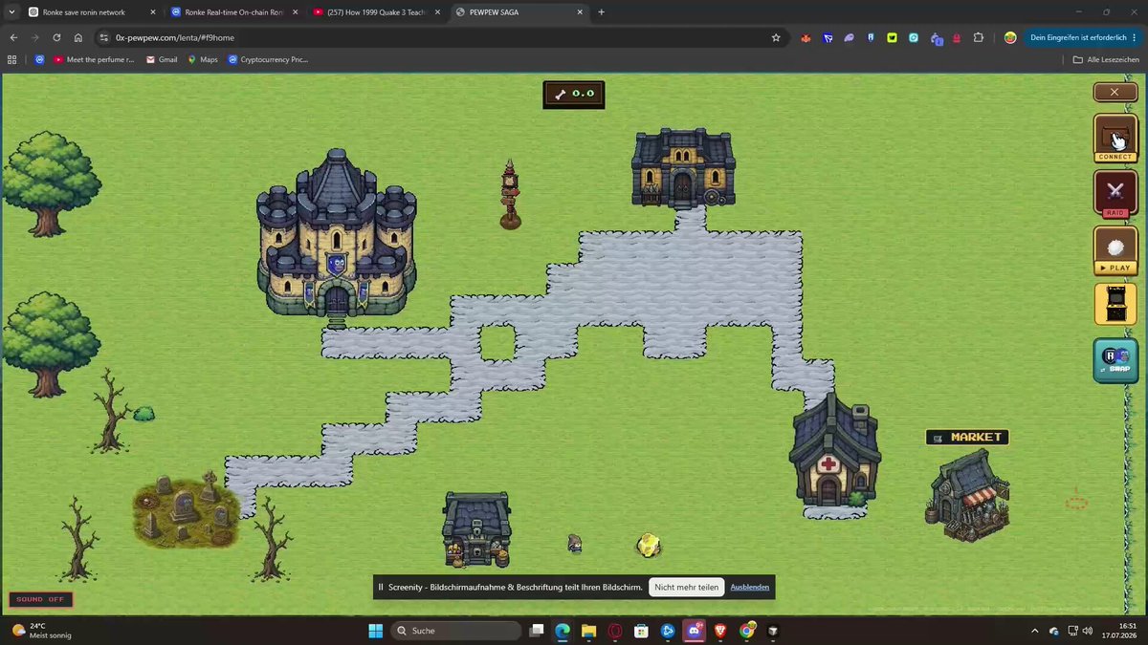Image resolution: width=1148 pixels, height=645 pixels.
Task: Bookmark this page with the star
Action: click(776, 37)
